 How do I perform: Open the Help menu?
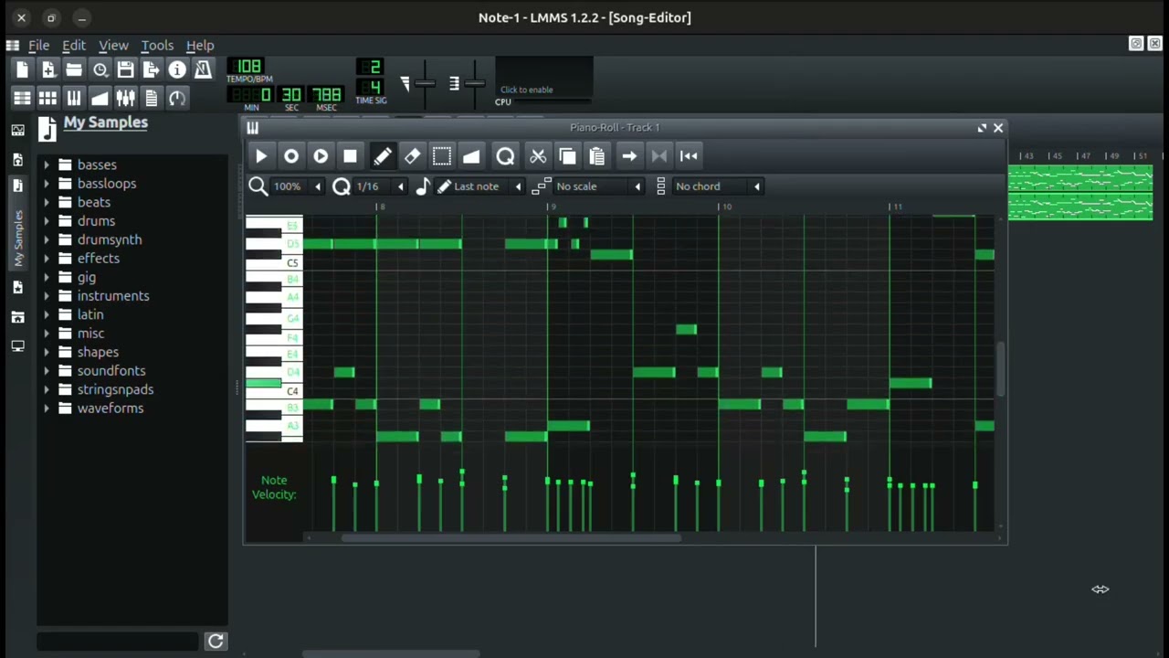200,45
